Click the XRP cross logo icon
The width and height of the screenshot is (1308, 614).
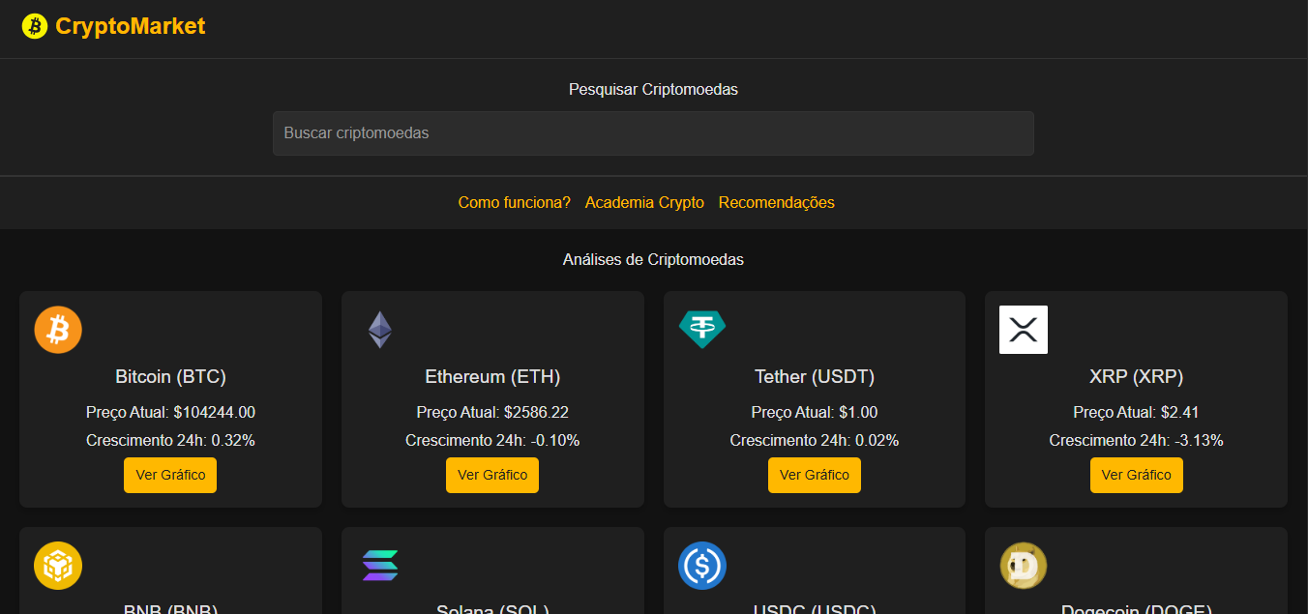coord(1024,329)
